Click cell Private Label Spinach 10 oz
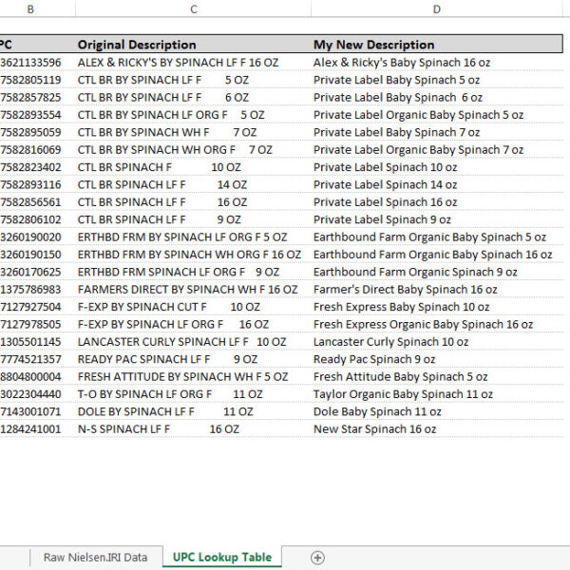The width and height of the screenshot is (570, 570). (437, 167)
